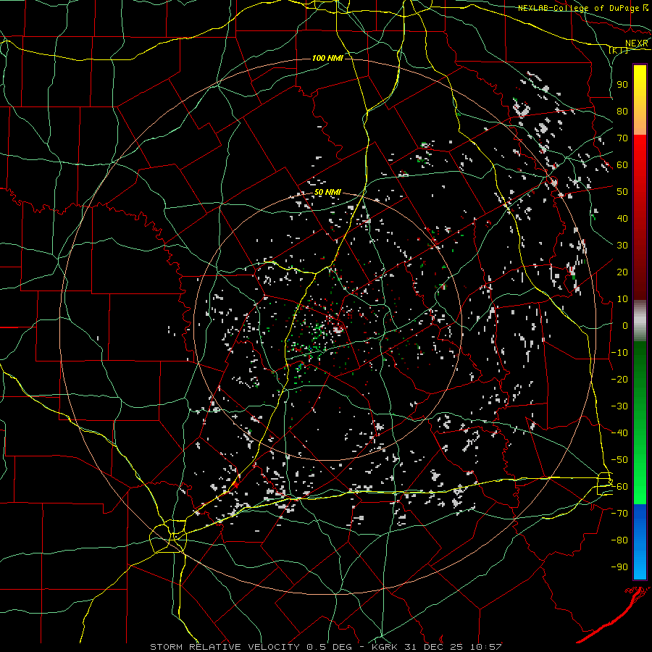Click the "STORM RELATIVE VELOCITY 0.5 DEG" caption
652x652 pixels.
[251, 647]
